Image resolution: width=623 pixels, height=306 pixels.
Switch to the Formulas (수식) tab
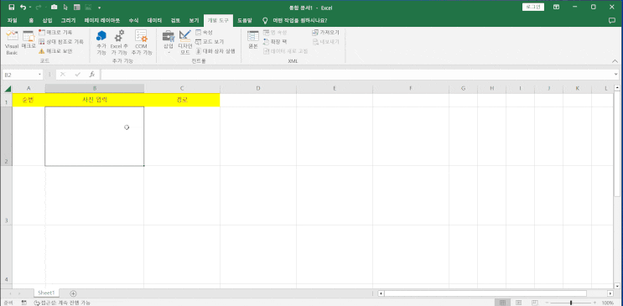click(133, 20)
